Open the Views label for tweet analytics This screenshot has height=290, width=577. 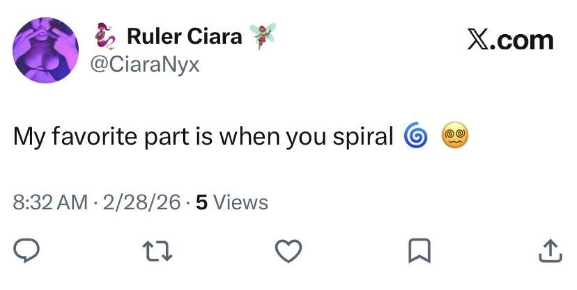(x=240, y=202)
